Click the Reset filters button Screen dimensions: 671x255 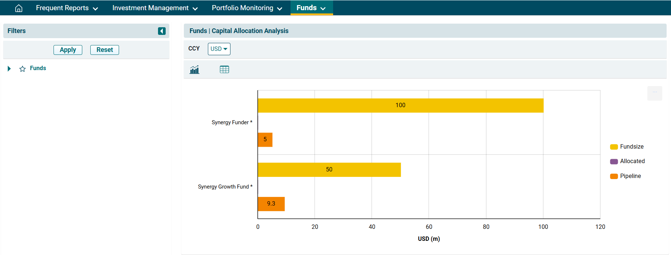point(104,50)
